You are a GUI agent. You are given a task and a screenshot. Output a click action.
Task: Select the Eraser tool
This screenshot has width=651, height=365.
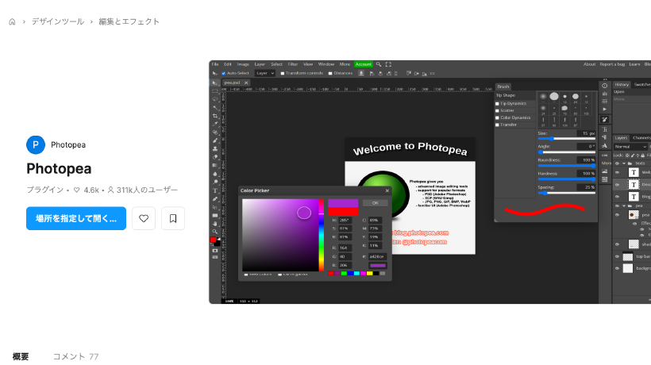click(214, 157)
